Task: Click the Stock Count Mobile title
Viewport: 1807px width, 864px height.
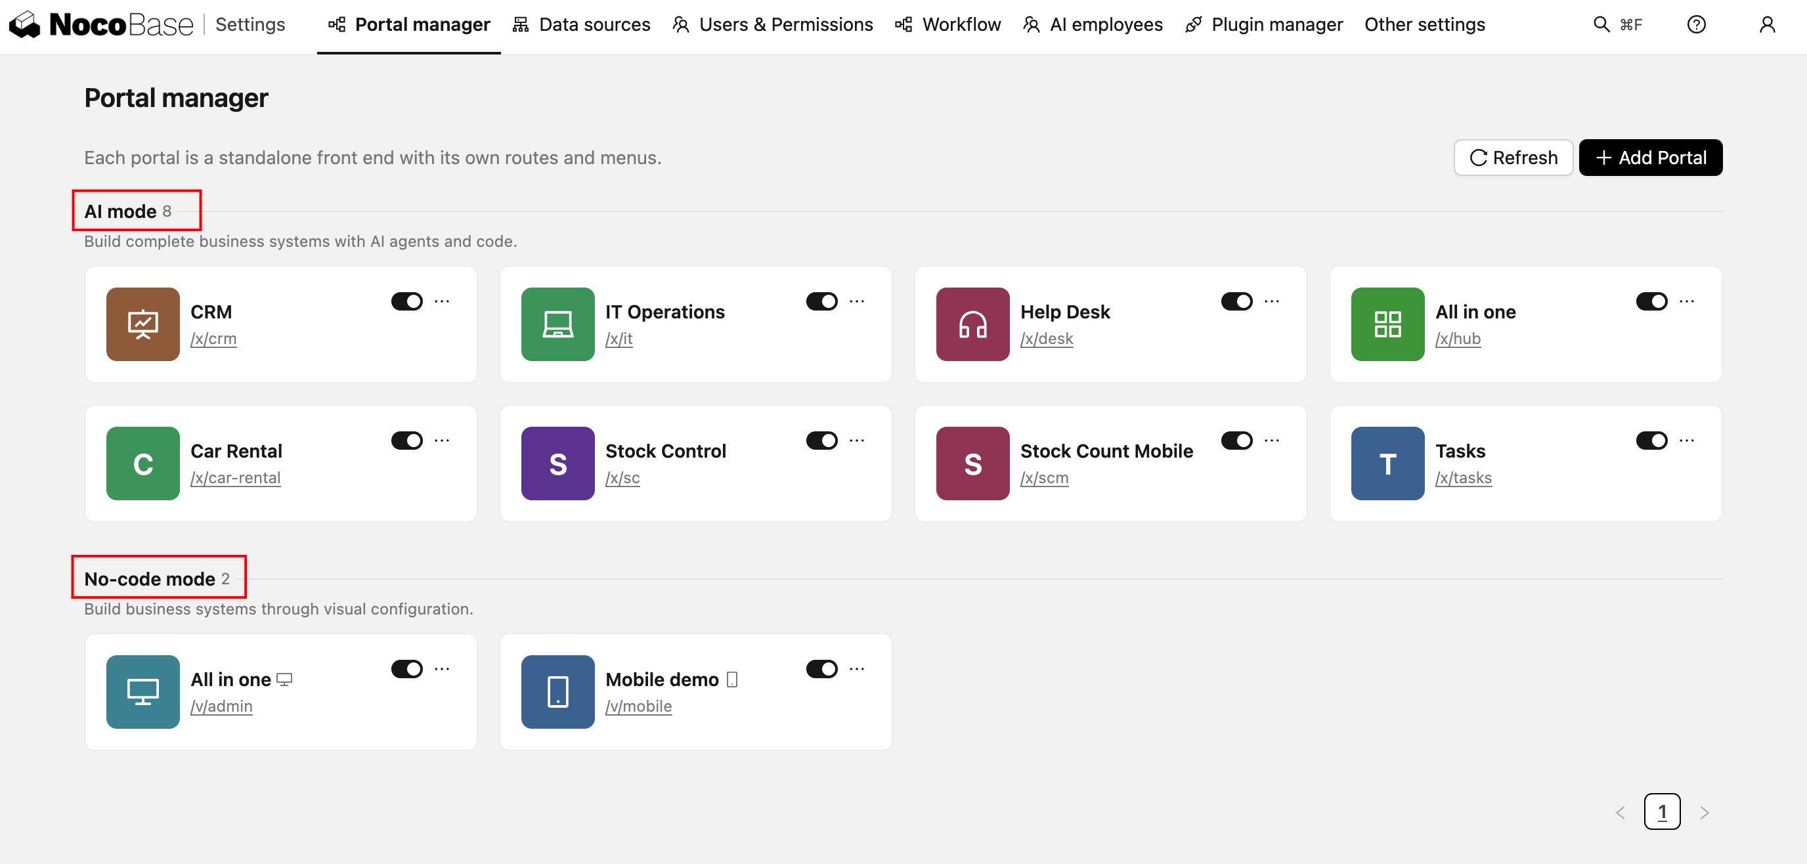Action: click(1106, 451)
